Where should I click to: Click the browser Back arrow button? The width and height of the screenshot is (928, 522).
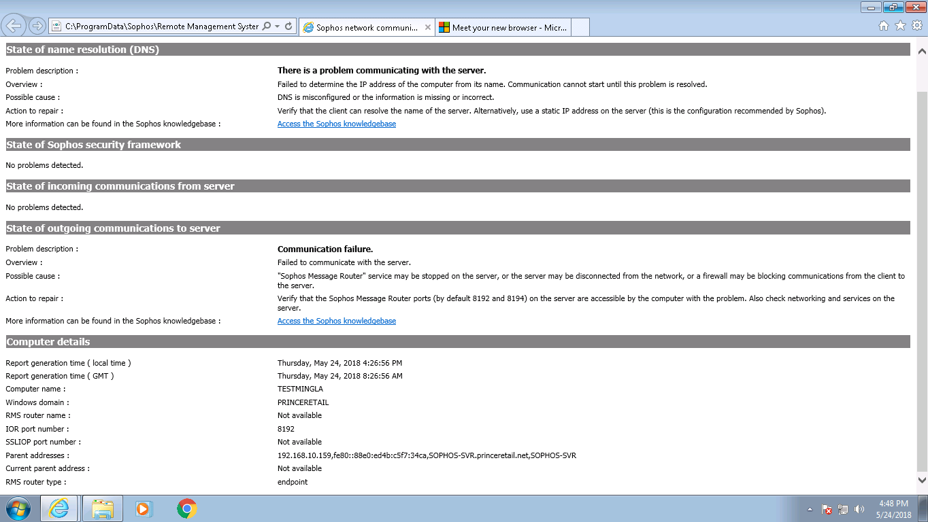14,26
